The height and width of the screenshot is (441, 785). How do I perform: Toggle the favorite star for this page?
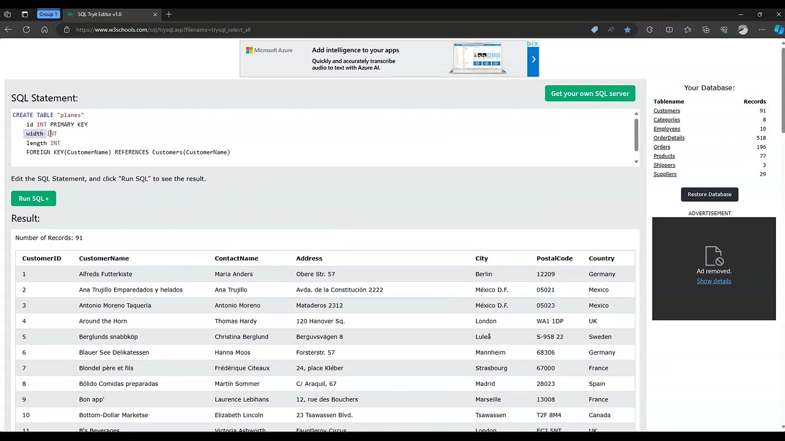627,29
